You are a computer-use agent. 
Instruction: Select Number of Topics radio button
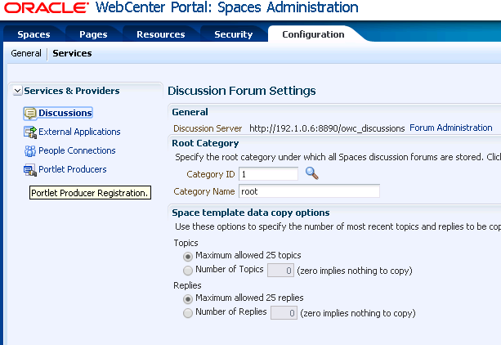pyautogui.click(x=188, y=270)
